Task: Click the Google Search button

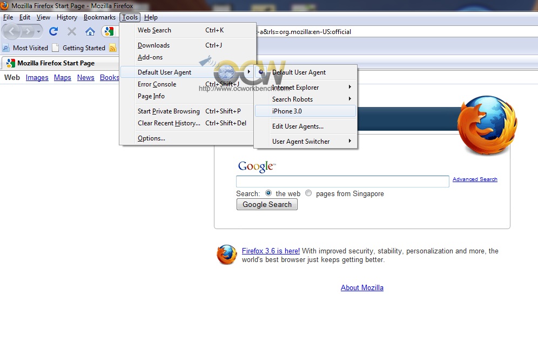Action: [267, 205]
